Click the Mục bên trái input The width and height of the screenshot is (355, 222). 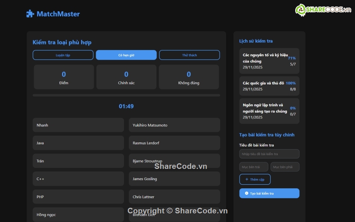pyautogui.click(x=253, y=166)
